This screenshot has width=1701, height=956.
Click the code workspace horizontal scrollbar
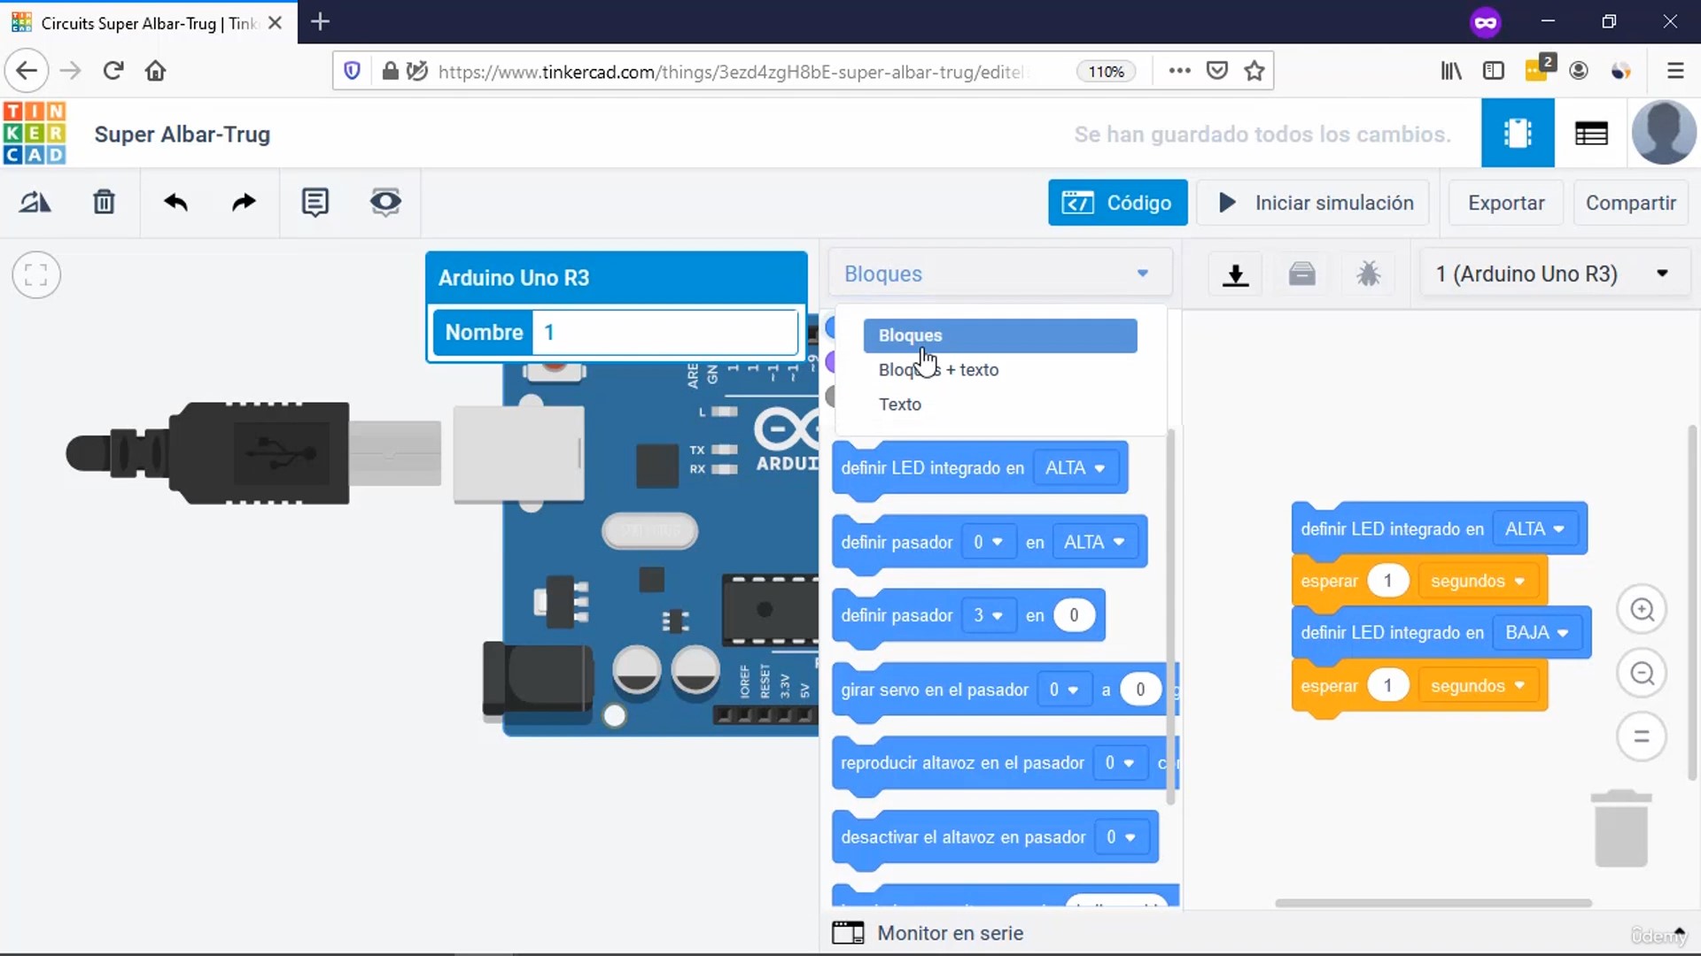[x=1433, y=903]
